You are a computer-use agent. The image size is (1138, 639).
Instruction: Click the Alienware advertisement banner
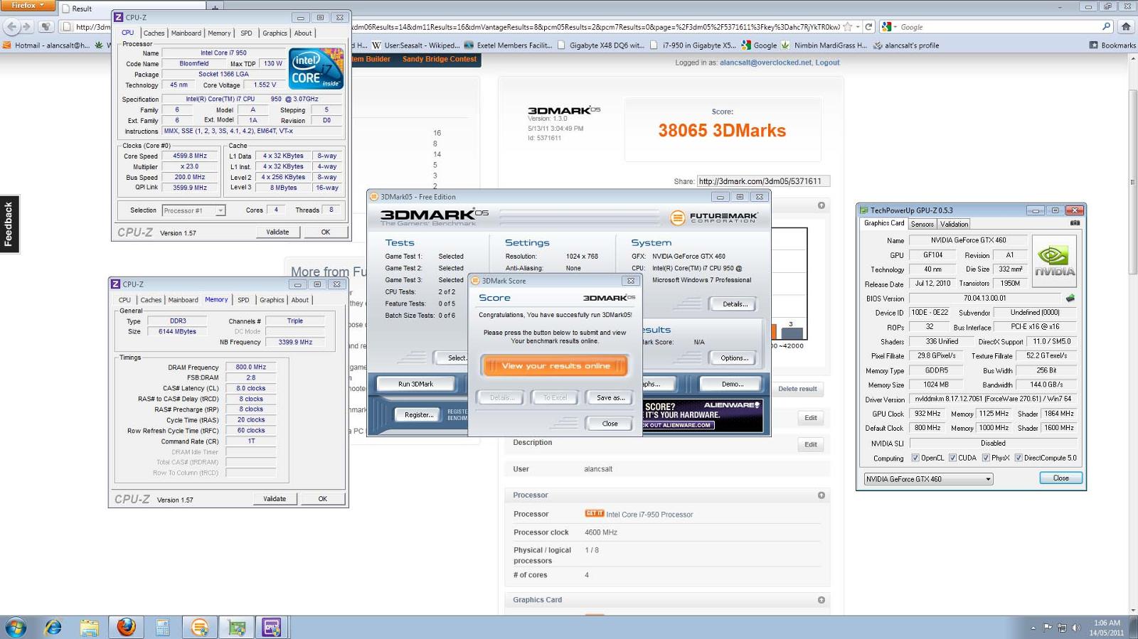(x=703, y=415)
